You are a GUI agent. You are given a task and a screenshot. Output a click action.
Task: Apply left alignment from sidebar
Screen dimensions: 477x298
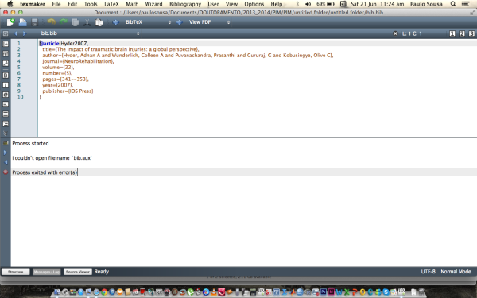pyautogui.click(x=6, y=104)
